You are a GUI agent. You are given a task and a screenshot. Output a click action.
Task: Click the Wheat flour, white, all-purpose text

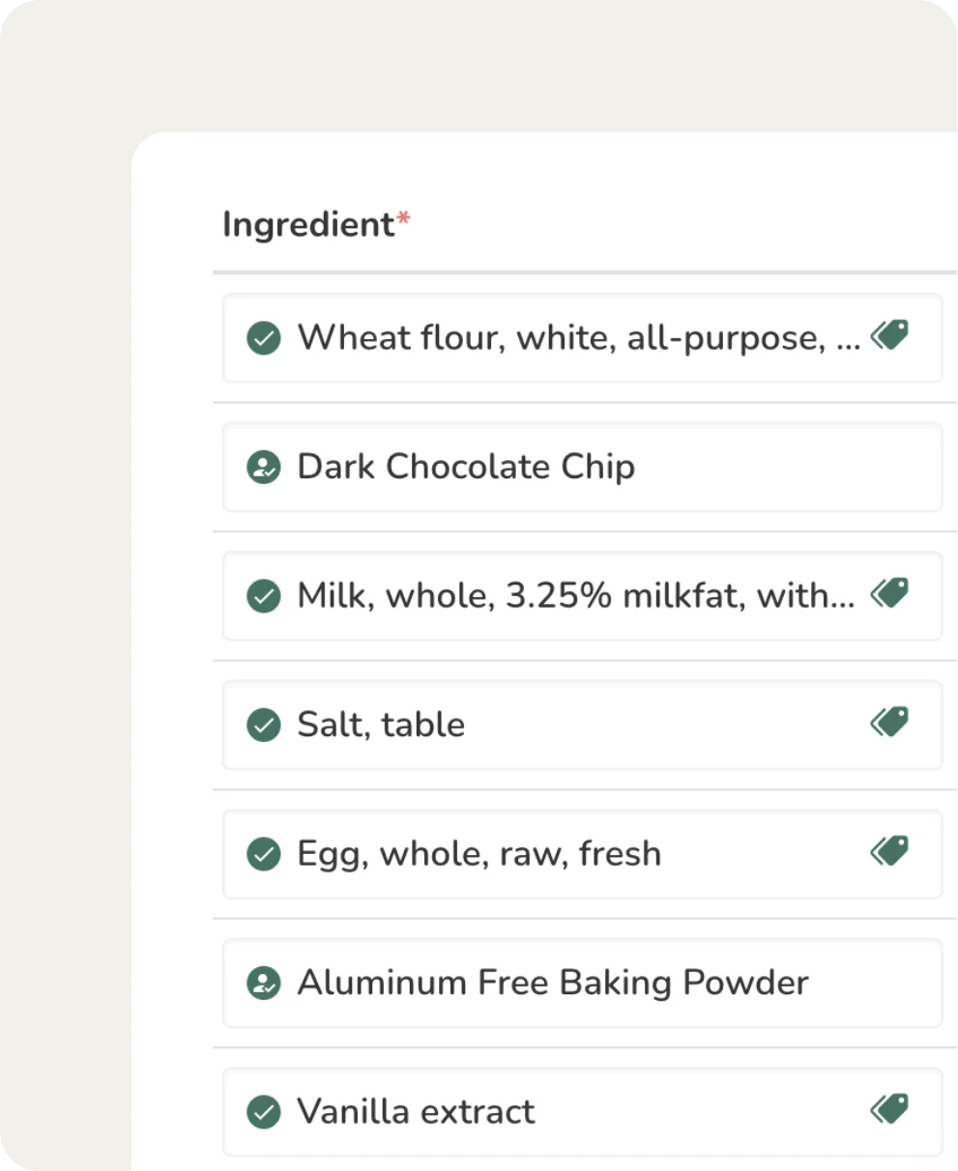point(578,338)
